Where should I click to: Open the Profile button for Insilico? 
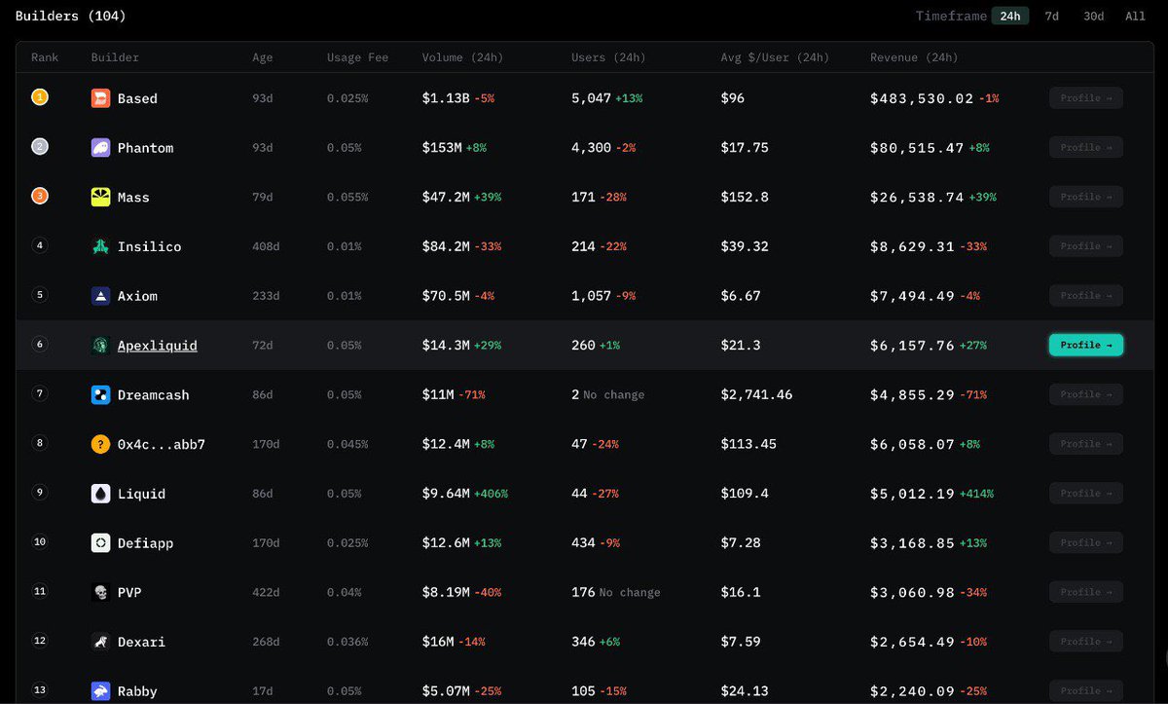coord(1086,246)
